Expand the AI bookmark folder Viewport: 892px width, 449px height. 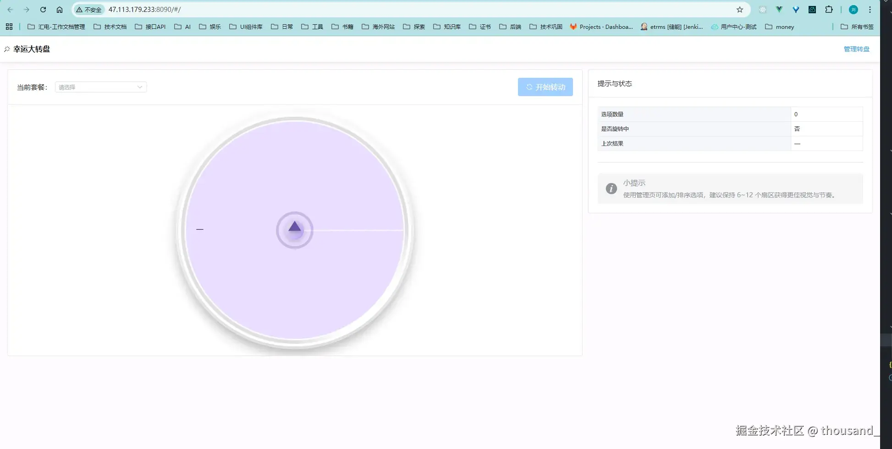(x=182, y=27)
